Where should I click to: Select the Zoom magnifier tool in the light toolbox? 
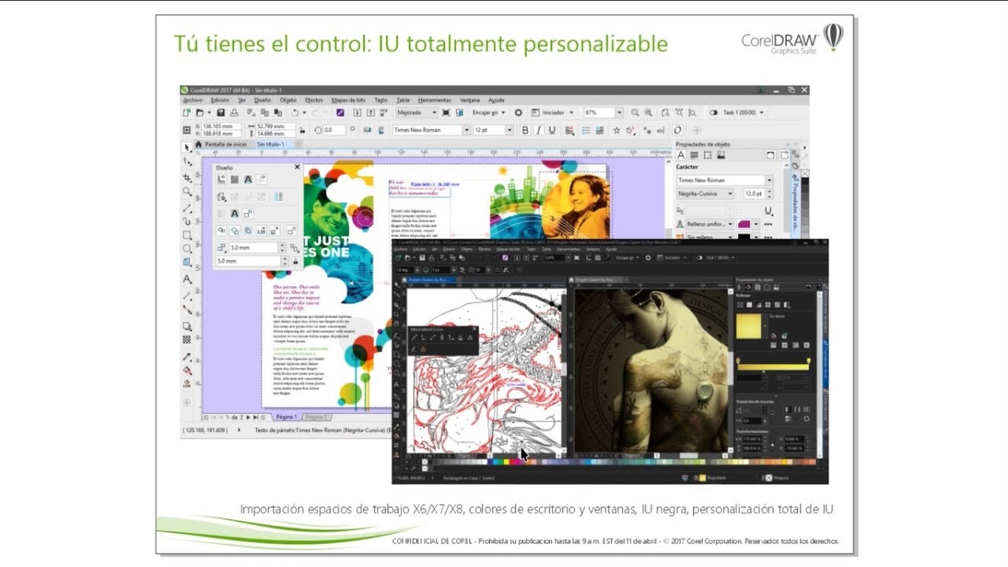(x=187, y=191)
